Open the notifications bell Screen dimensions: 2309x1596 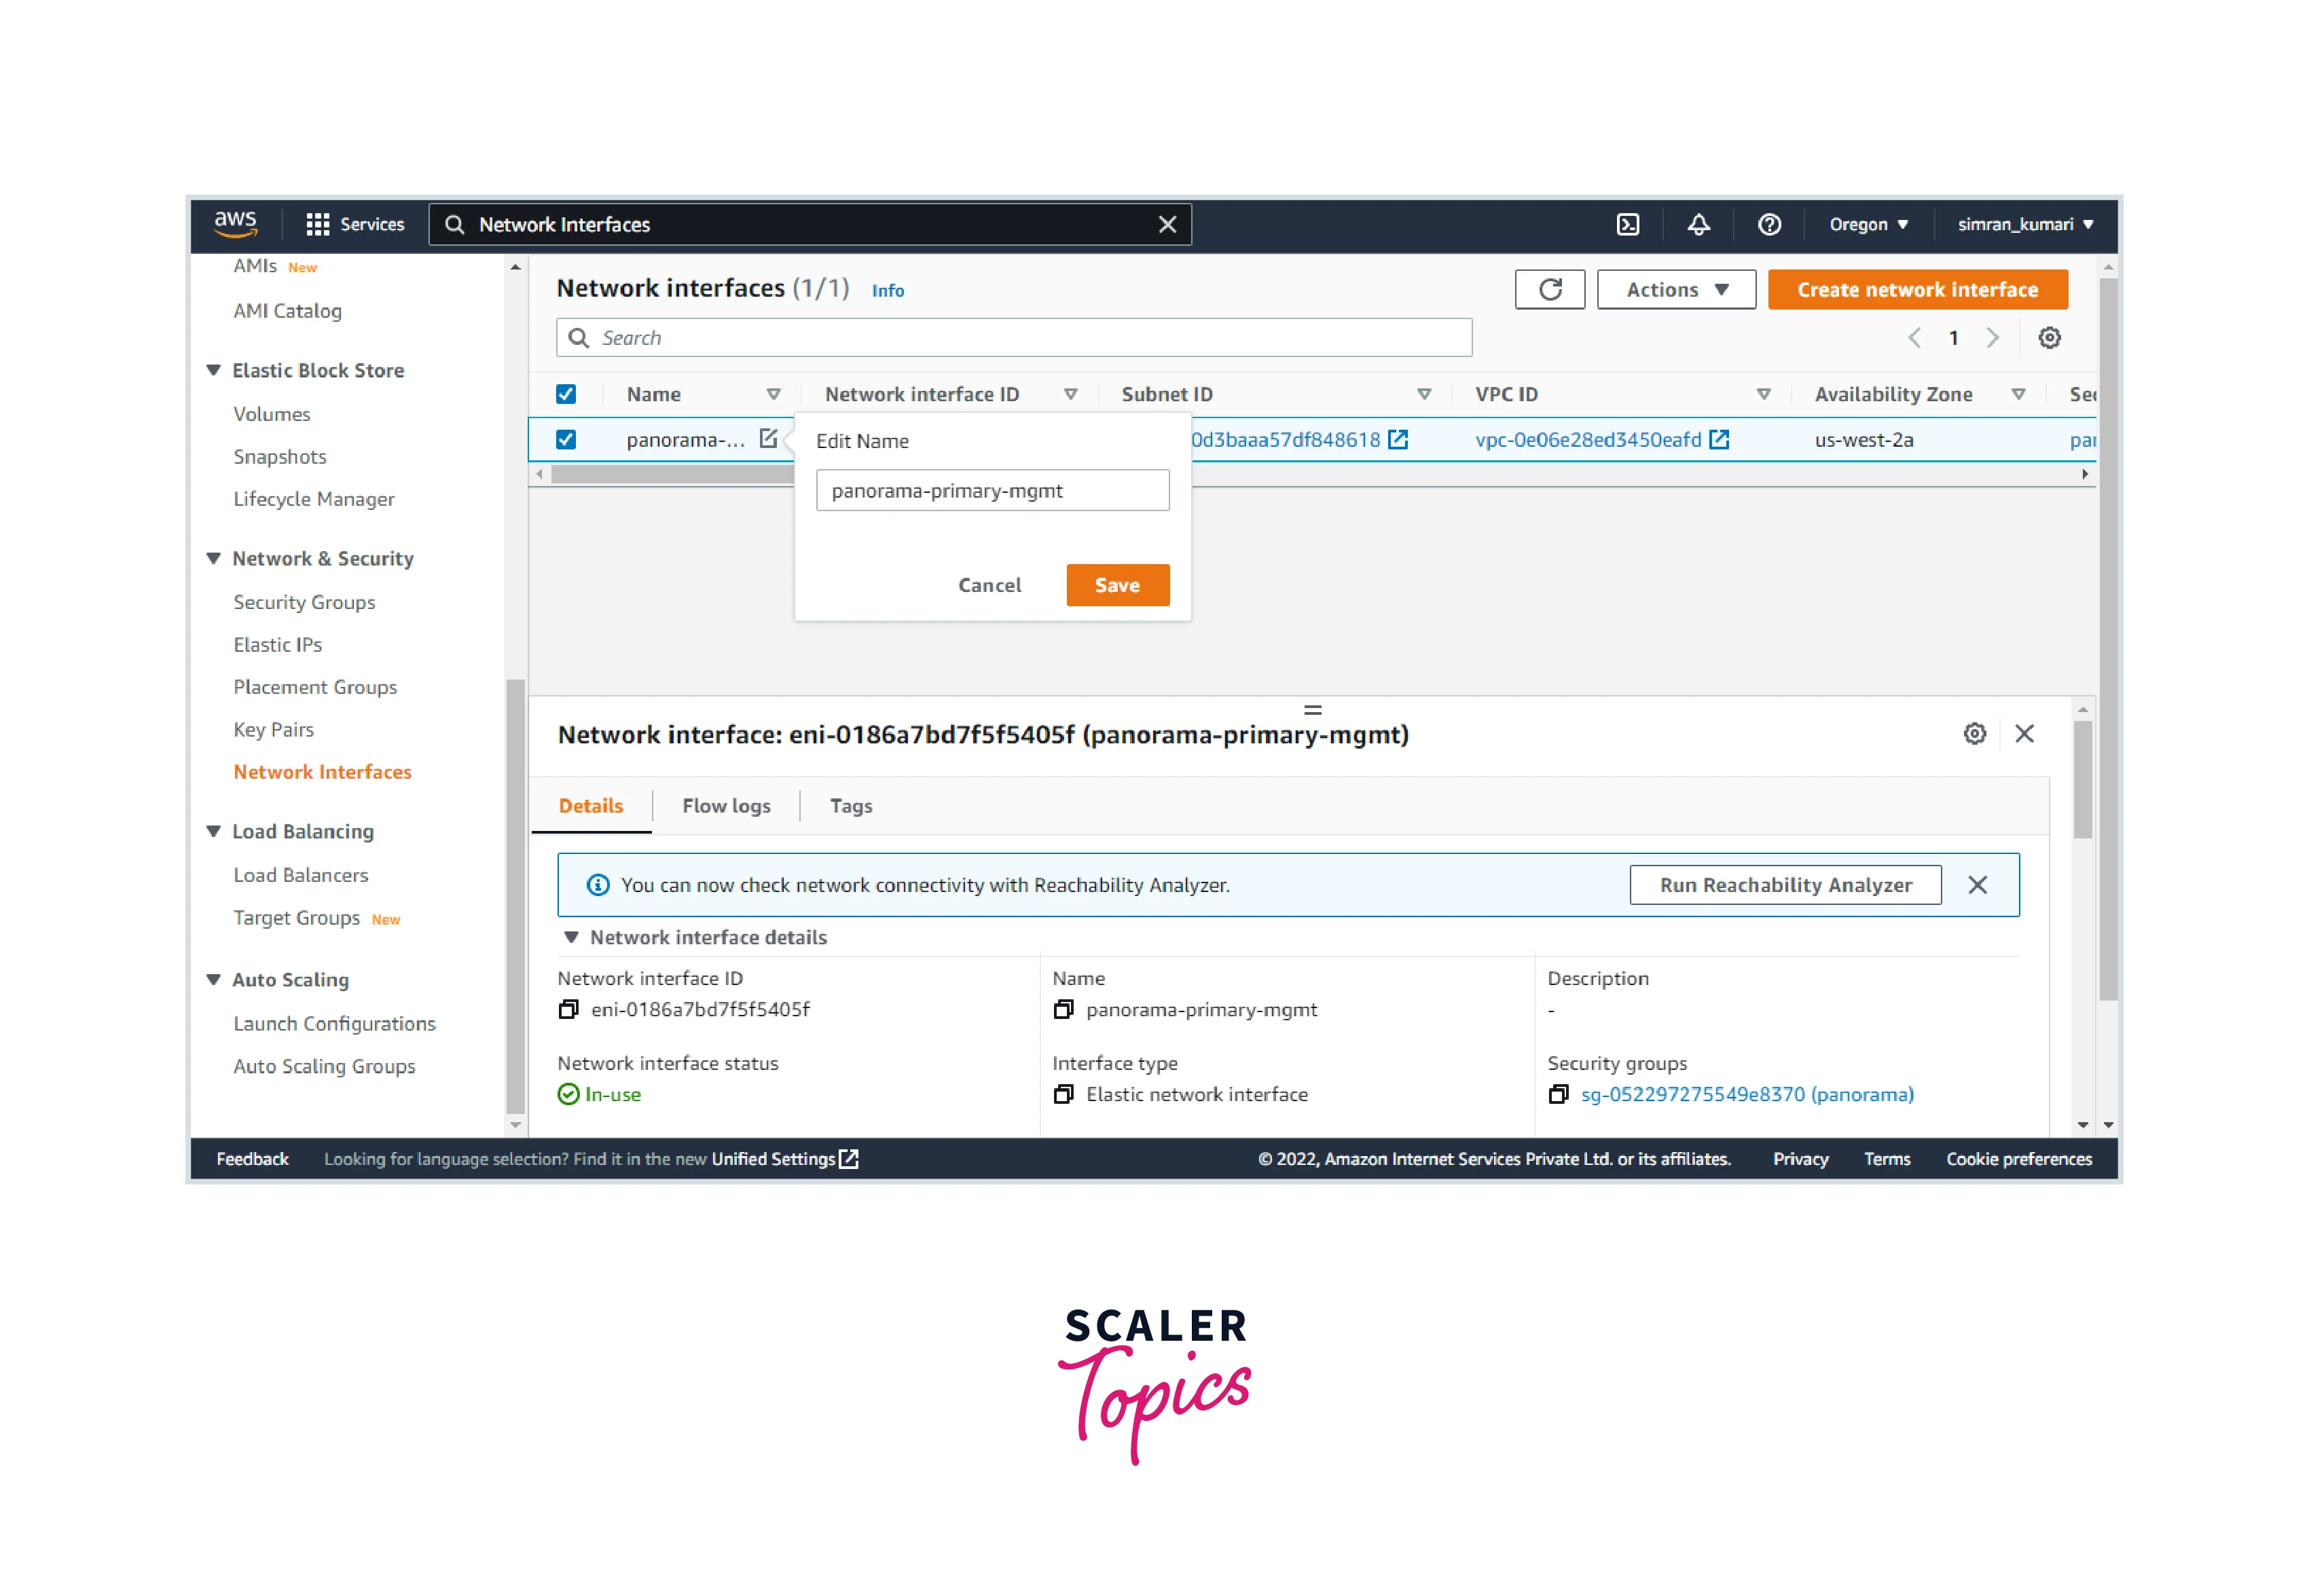coord(1698,224)
